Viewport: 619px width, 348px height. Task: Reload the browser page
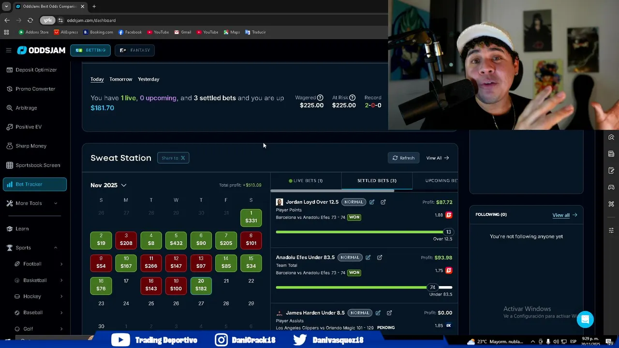[30, 20]
